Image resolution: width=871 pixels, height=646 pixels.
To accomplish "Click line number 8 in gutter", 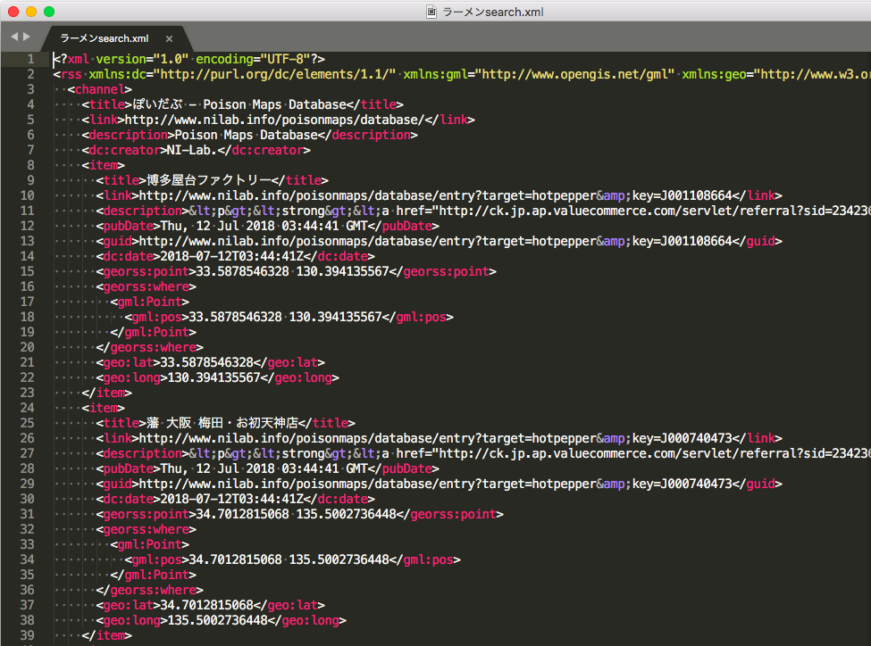I will pos(30,165).
